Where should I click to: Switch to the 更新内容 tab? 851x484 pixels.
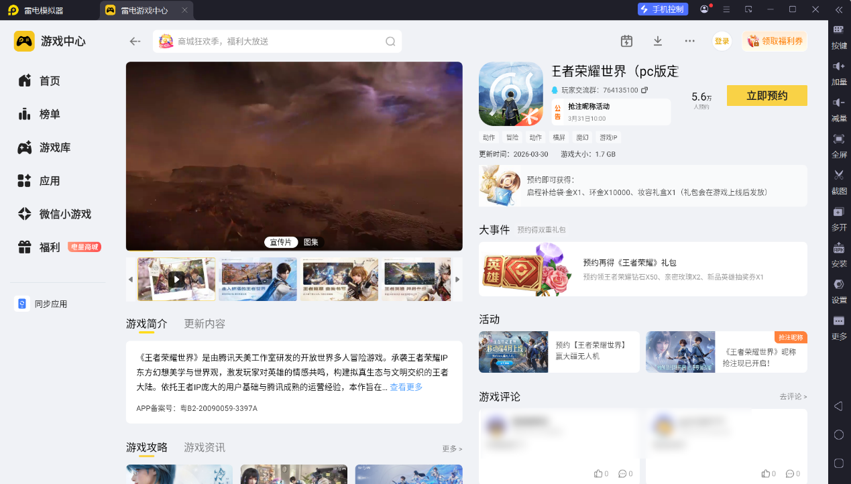[x=205, y=324]
